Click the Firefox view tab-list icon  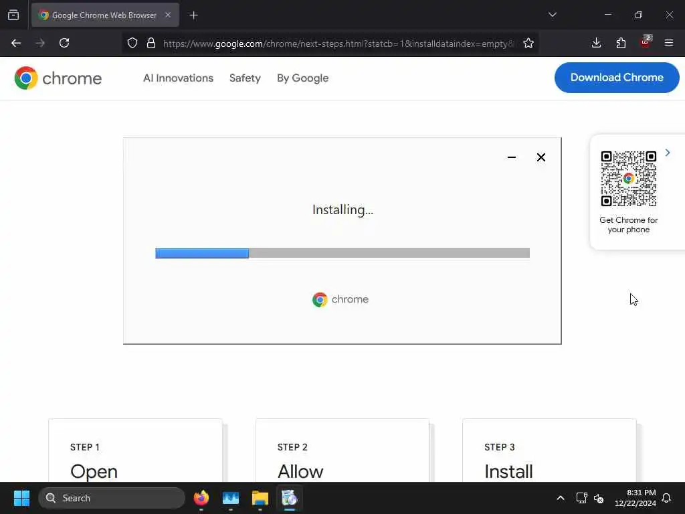(13, 15)
